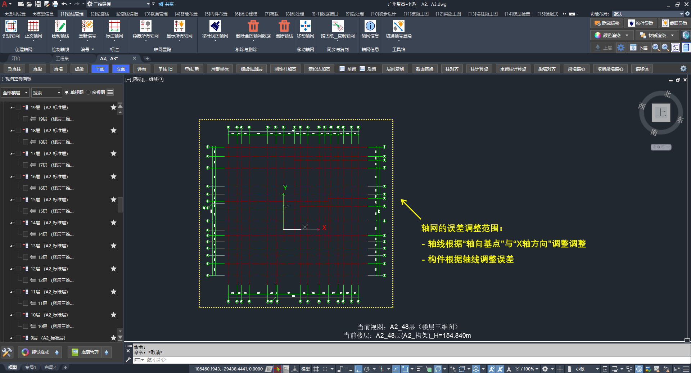Select the 多视图 radio button

(x=89, y=93)
